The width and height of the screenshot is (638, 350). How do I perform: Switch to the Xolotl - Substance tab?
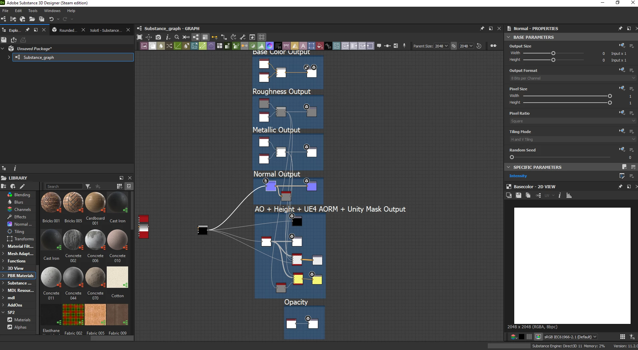click(x=106, y=30)
